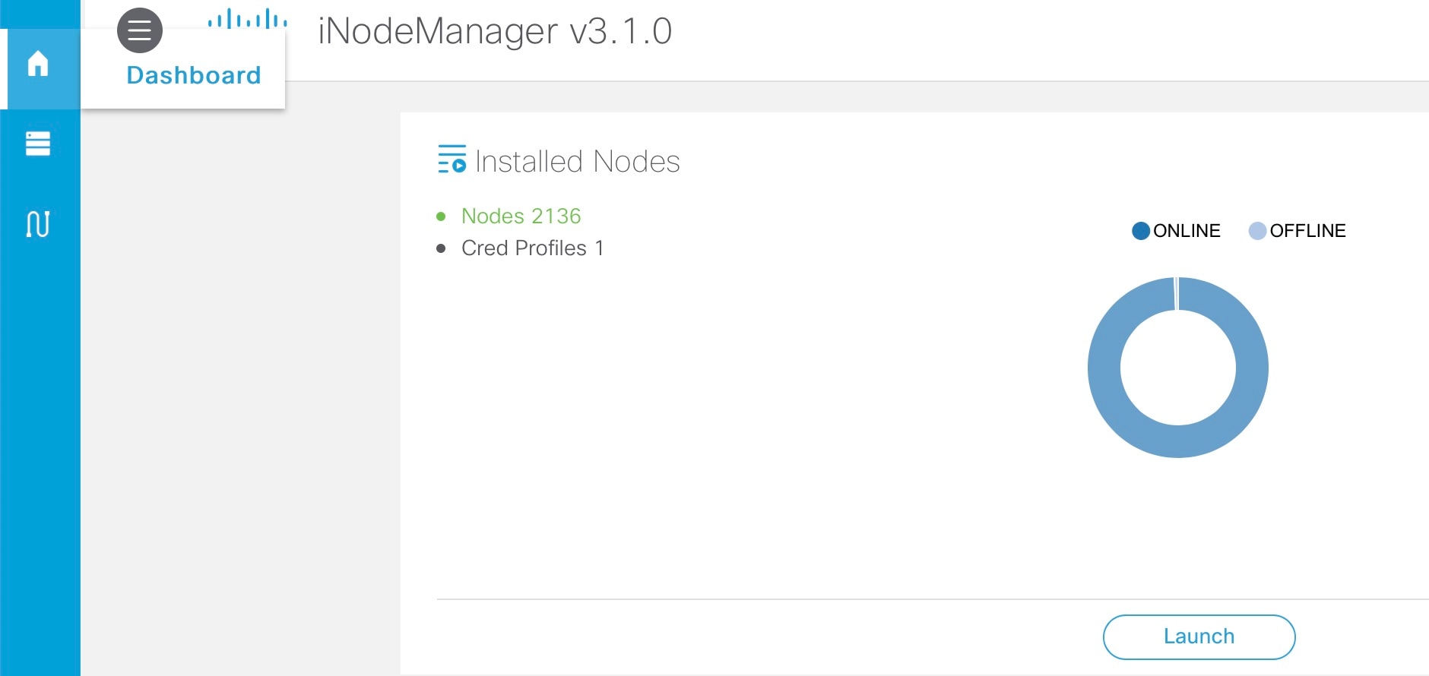Toggle the hamburger menu button
Image resolution: width=1429 pixels, height=676 pixels.
140,31
